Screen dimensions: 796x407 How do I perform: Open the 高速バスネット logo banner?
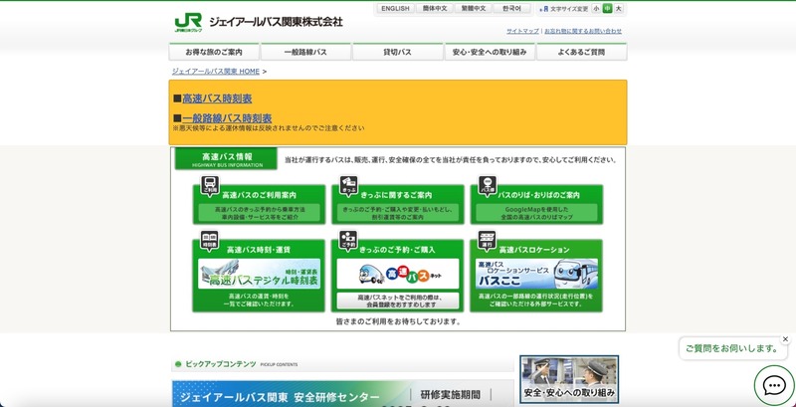click(x=397, y=274)
